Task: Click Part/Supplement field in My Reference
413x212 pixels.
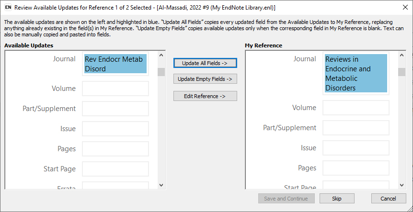Action: (356, 128)
